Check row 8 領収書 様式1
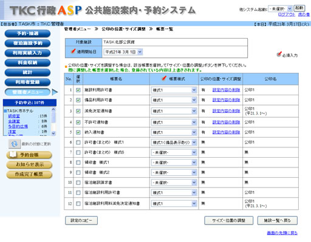 tap(78, 163)
